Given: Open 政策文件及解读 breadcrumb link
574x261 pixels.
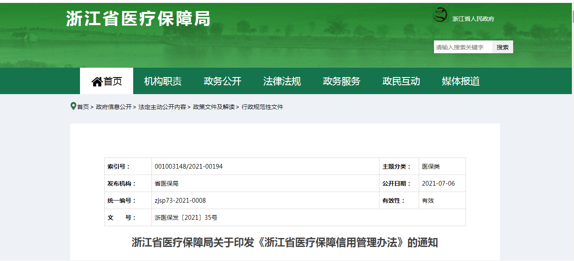Looking at the screenshot, I should 214,107.
